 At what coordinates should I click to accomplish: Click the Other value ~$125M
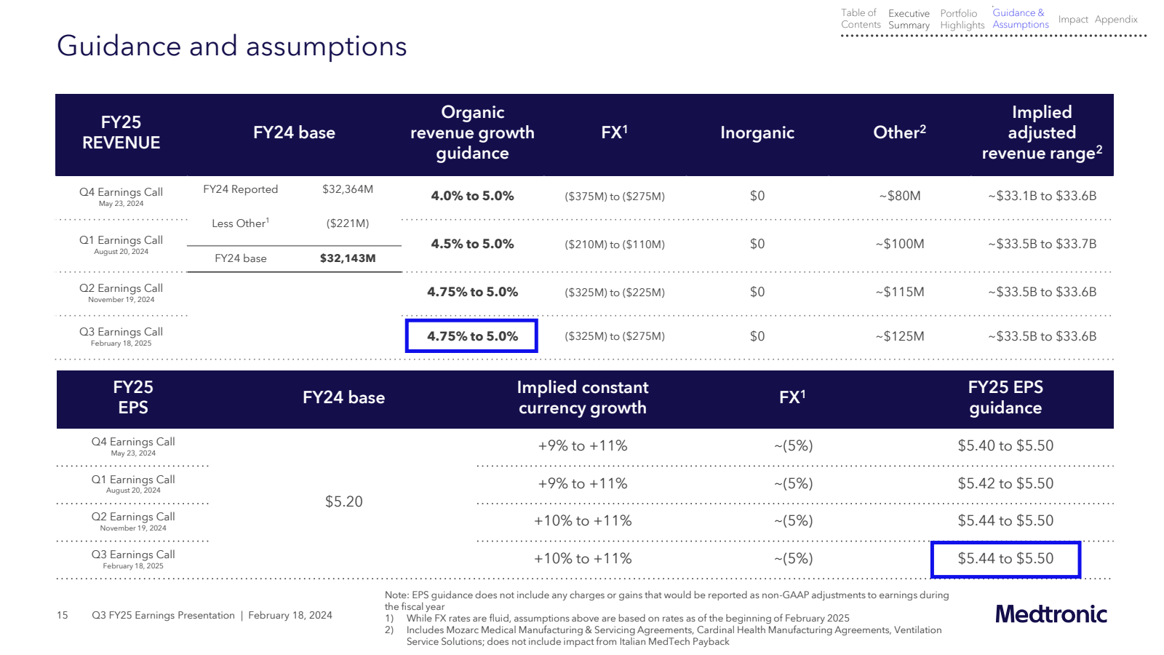click(x=900, y=336)
